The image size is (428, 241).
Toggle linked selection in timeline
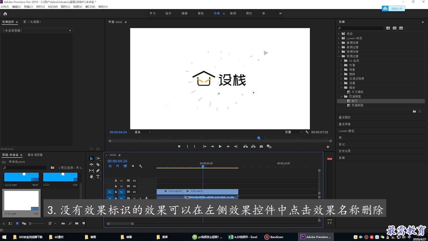coord(125,166)
